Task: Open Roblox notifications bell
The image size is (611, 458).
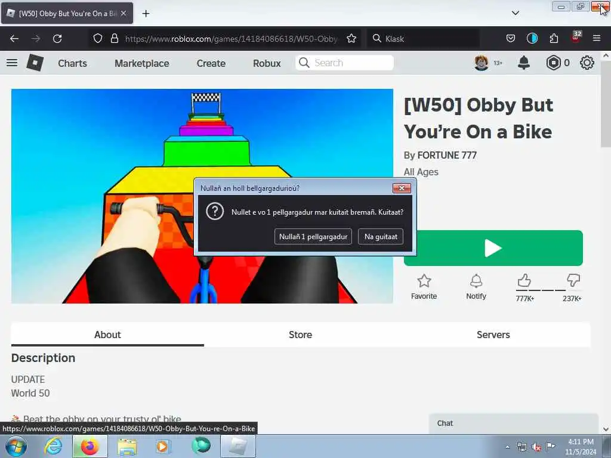Action: click(524, 63)
